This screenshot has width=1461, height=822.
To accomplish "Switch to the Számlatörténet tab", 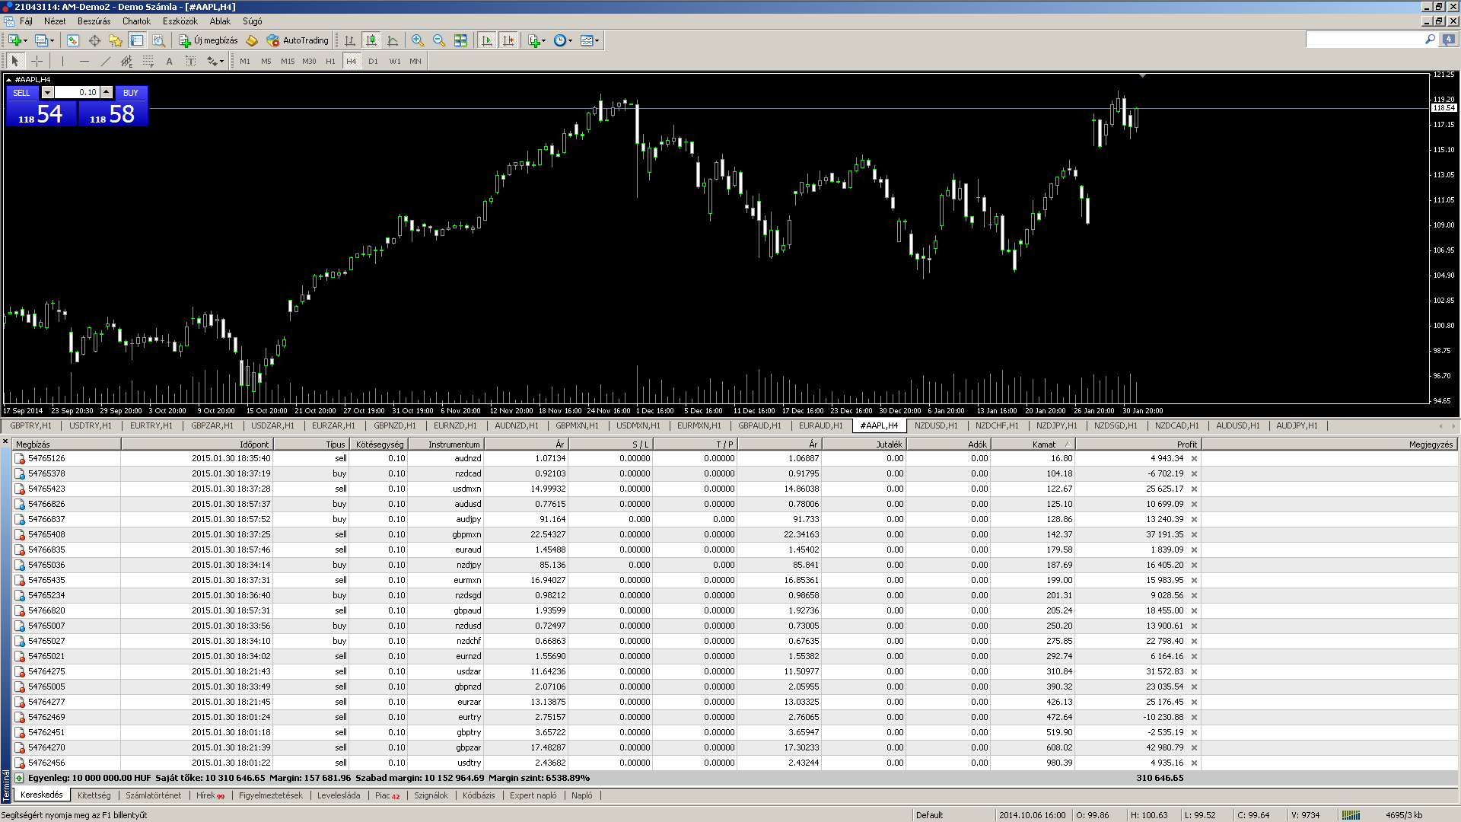I will pyautogui.click(x=153, y=795).
